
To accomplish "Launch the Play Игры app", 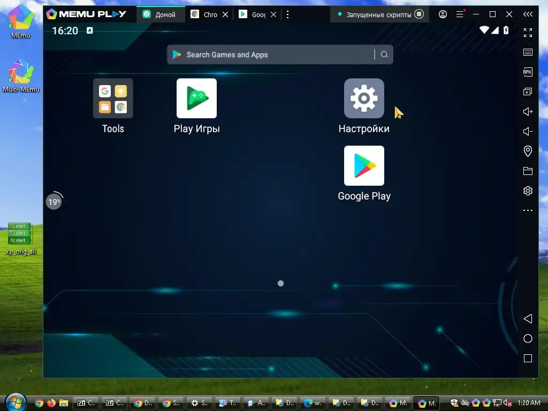I will (x=196, y=98).
